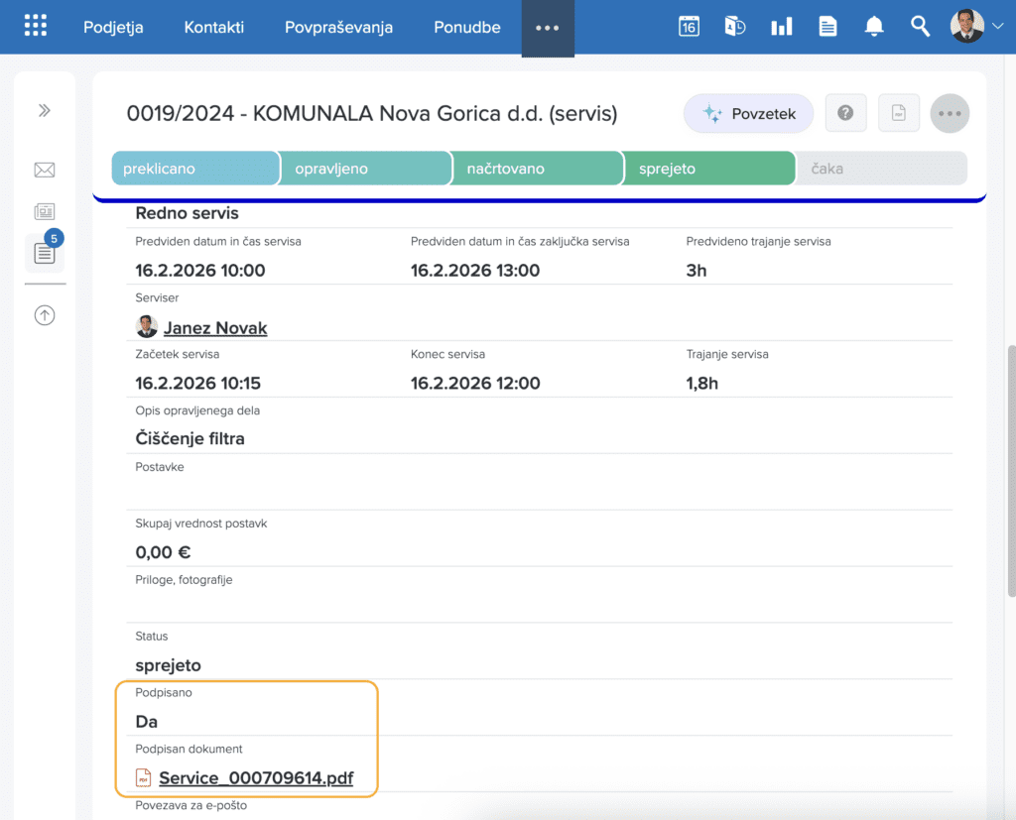The height and width of the screenshot is (820, 1016).
Task: Open the notifications bell
Action: click(x=874, y=27)
